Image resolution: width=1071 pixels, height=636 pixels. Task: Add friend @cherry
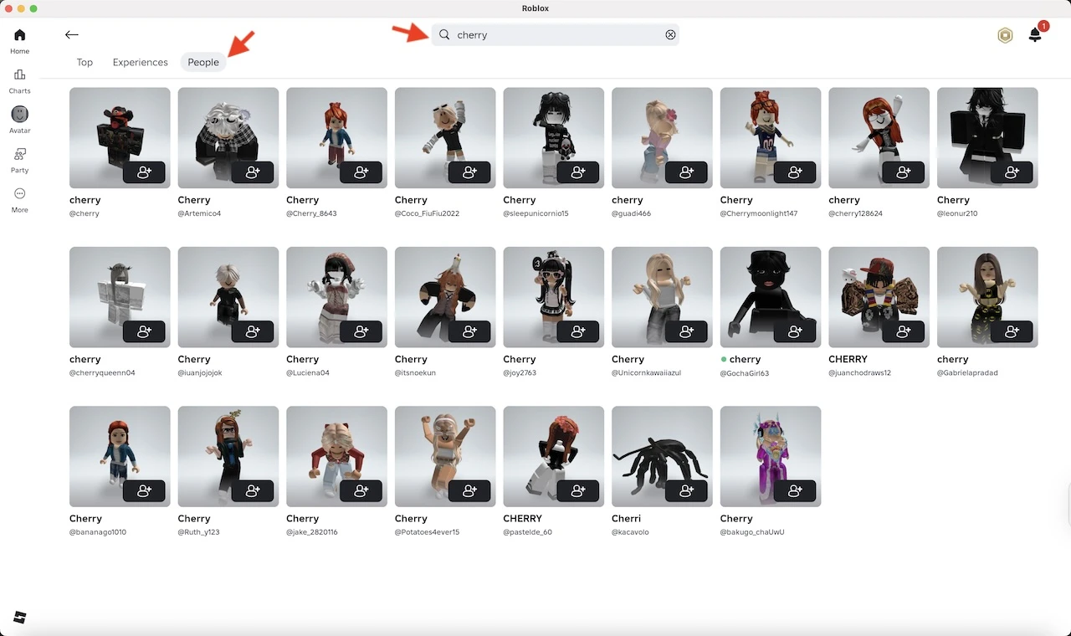coord(144,172)
